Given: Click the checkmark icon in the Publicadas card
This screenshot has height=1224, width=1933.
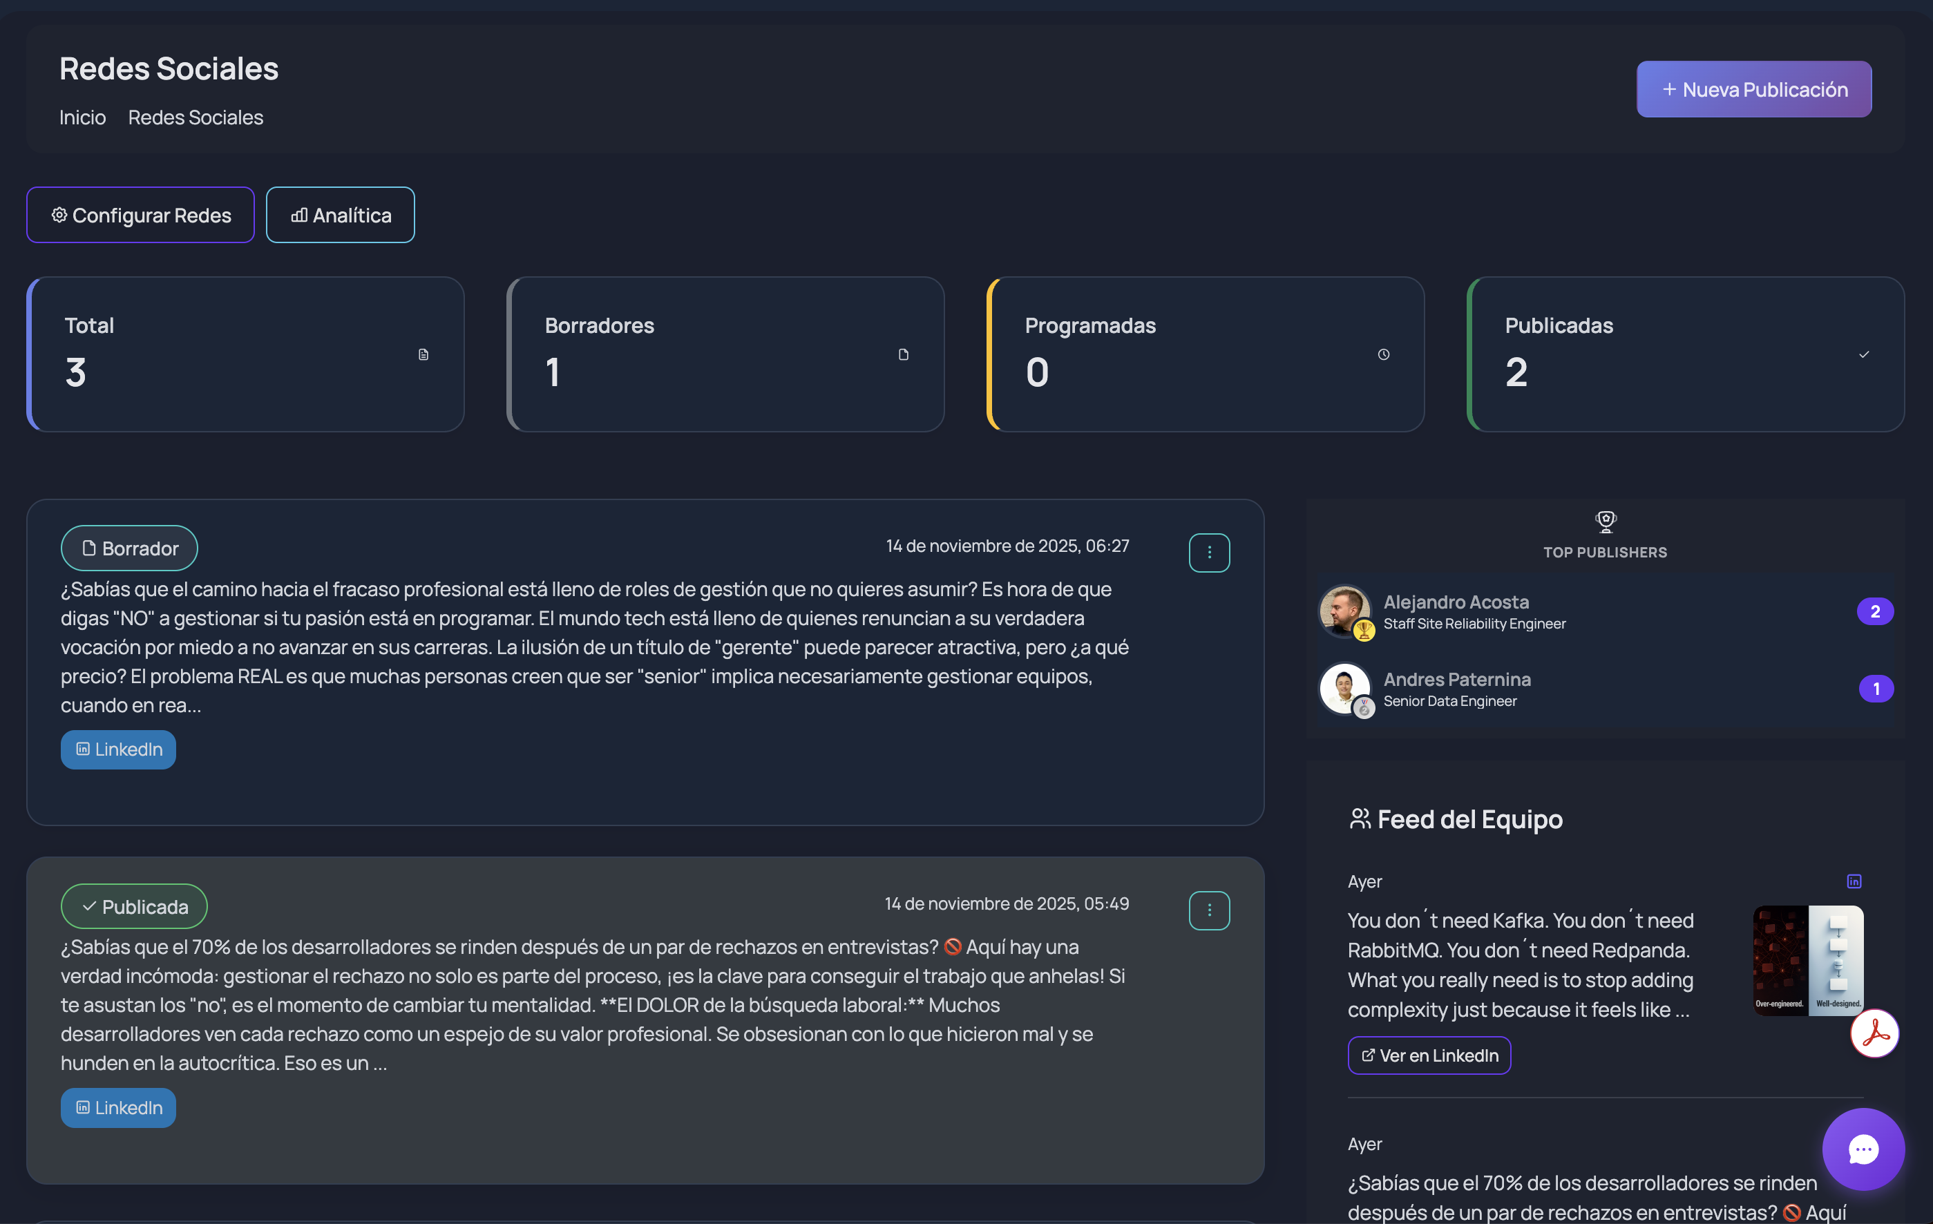Looking at the screenshot, I should (x=1863, y=355).
